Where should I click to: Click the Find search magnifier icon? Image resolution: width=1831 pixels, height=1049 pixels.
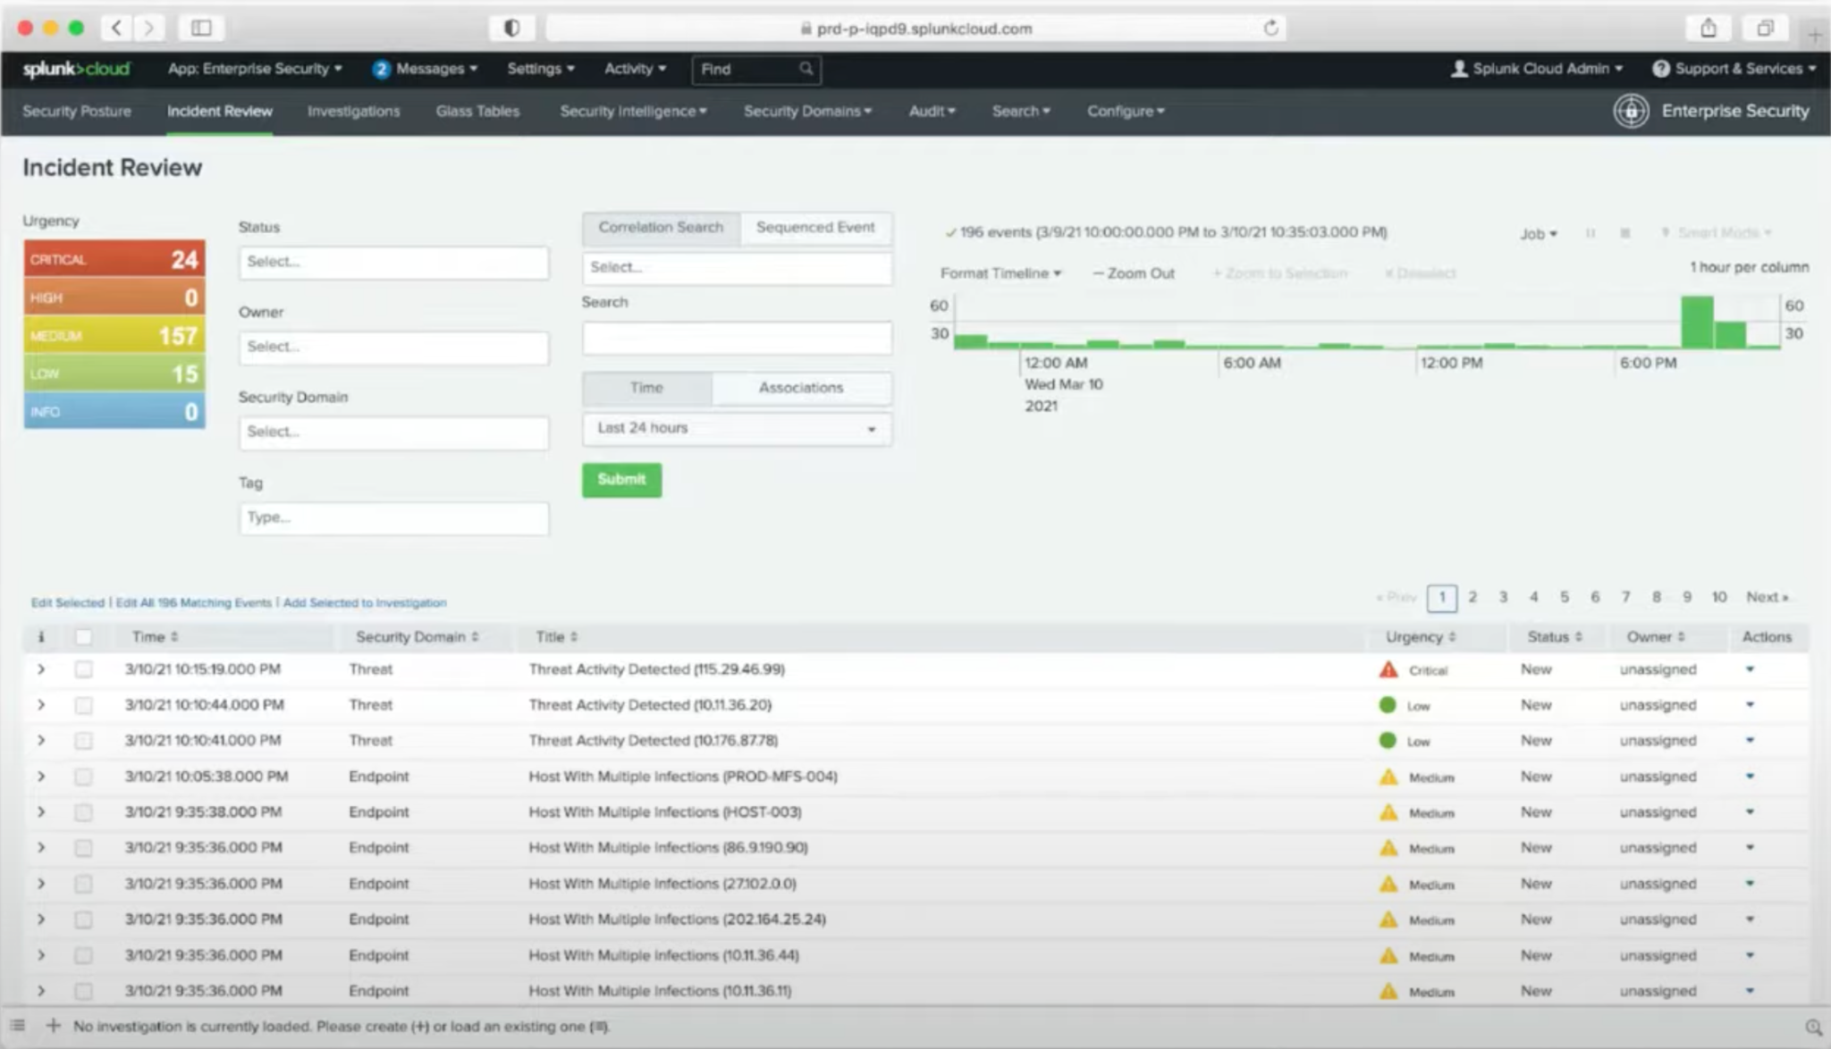(x=806, y=69)
